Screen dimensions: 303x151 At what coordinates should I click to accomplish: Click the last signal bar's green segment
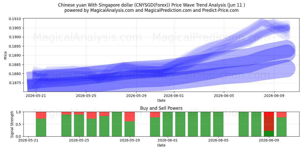click(x=282, y=127)
